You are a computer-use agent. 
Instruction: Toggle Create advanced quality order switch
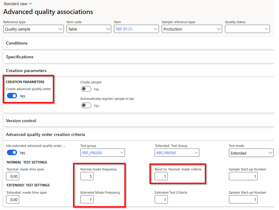[12, 96]
